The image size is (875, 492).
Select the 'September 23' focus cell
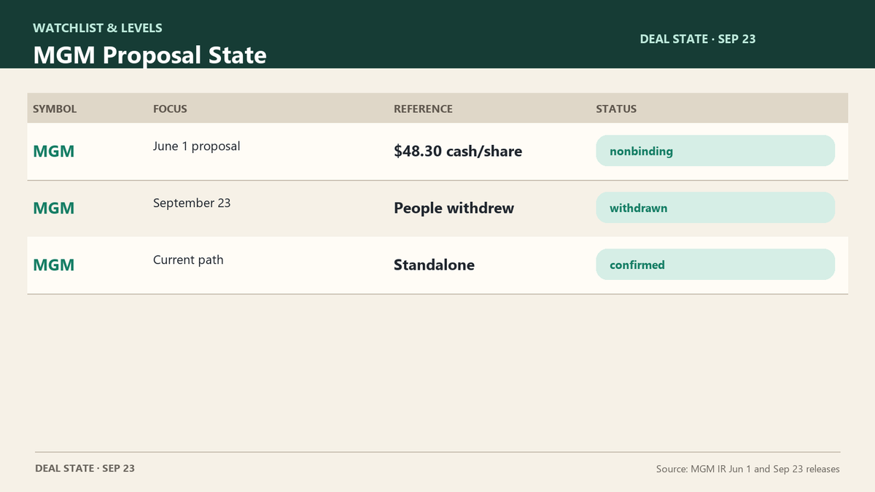click(192, 203)
